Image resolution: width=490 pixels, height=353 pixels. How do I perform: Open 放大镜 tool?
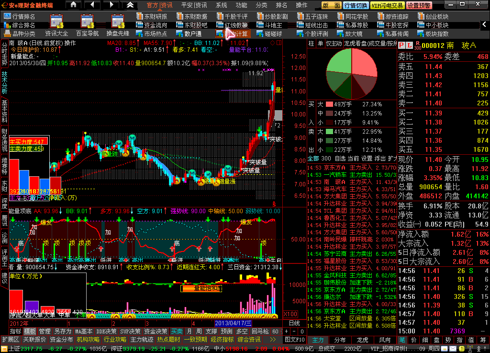click(350, 34)
